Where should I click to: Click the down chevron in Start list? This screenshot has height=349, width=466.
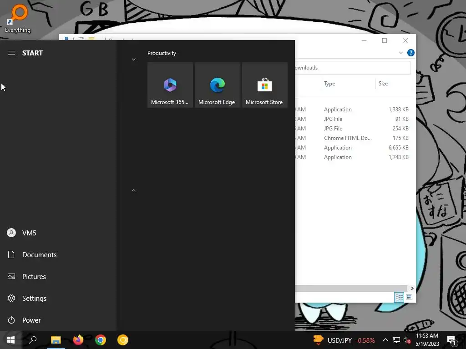134,60
